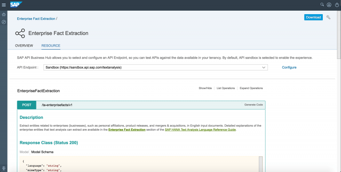Viewport: 341px width, 172px height.
Task: Click the legal scales icon in the sidebar
Action: tap(4, 168)
